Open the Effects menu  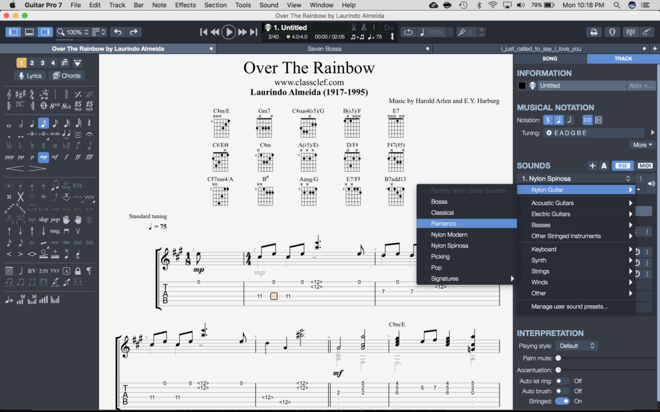(186, 5)
